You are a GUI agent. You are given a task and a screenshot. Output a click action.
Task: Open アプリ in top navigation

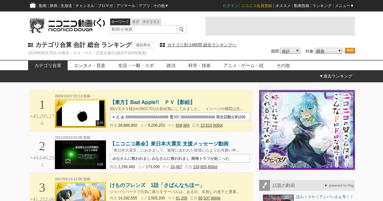pyautogui.click(x=144, y=6)
